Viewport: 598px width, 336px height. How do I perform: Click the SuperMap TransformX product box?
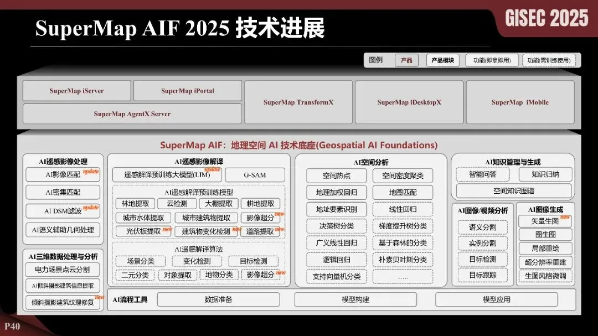tap(298, 102)
